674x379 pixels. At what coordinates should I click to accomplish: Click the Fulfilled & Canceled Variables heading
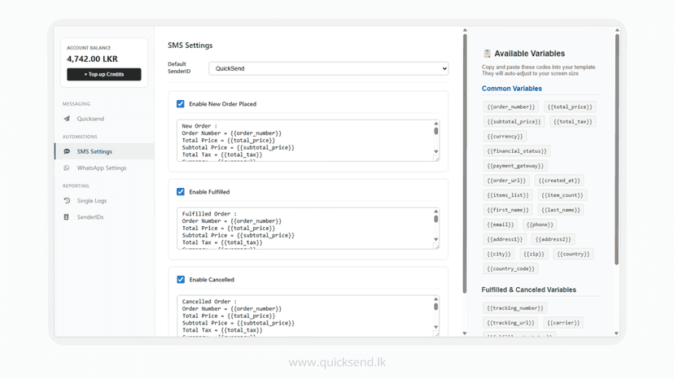[x=529, y=290]
